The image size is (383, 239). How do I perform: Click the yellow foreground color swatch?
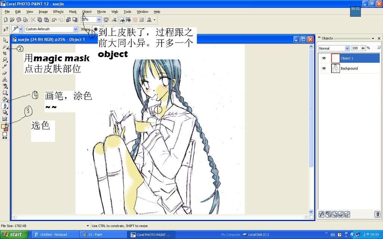pos(3,126)
